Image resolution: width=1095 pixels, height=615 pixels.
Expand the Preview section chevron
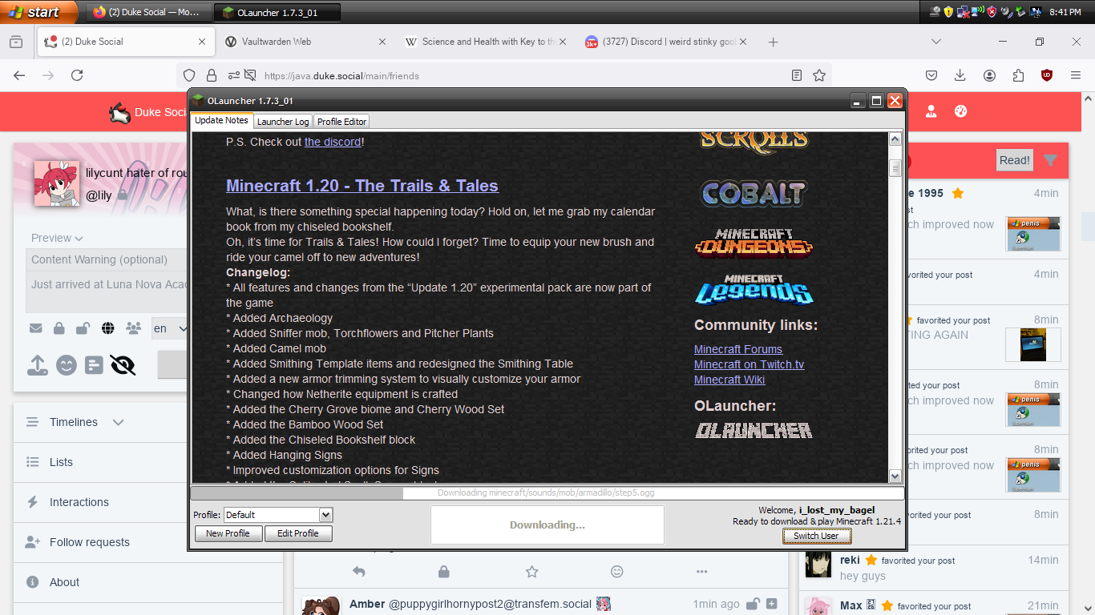(79, 239)
